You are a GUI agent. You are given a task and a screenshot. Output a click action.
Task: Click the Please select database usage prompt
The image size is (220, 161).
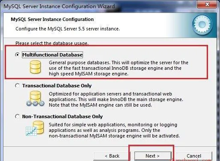[x=52, y=43]
